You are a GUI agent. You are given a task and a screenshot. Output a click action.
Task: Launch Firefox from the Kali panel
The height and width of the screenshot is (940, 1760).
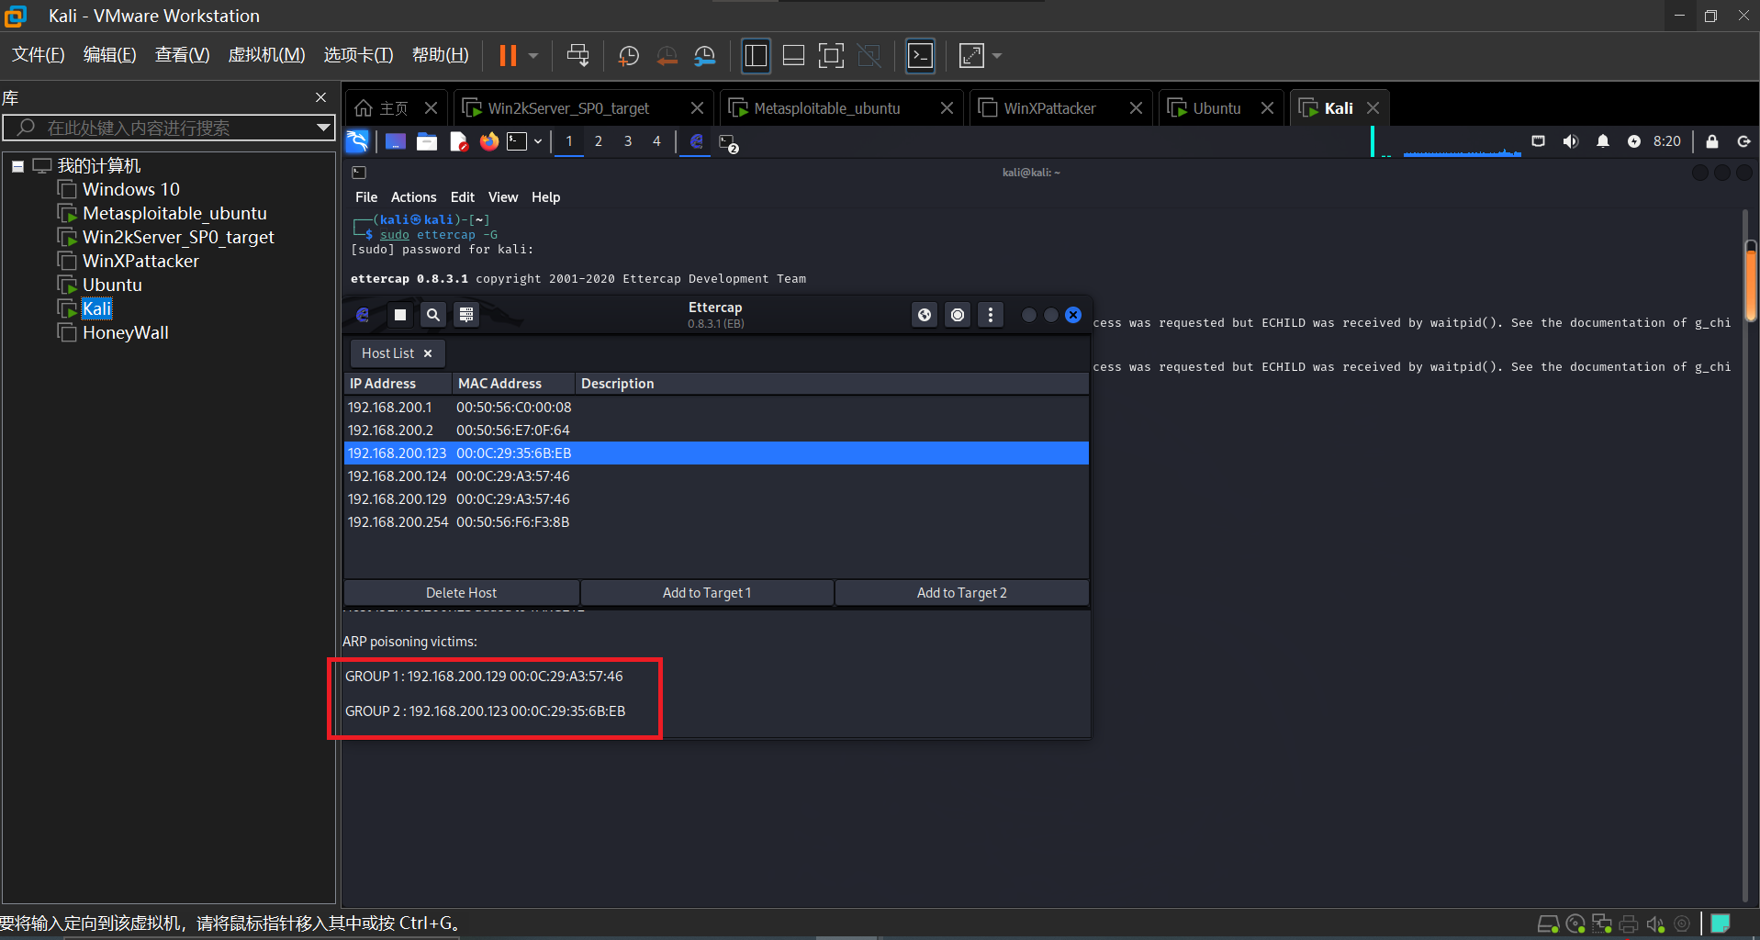(489, 141)
